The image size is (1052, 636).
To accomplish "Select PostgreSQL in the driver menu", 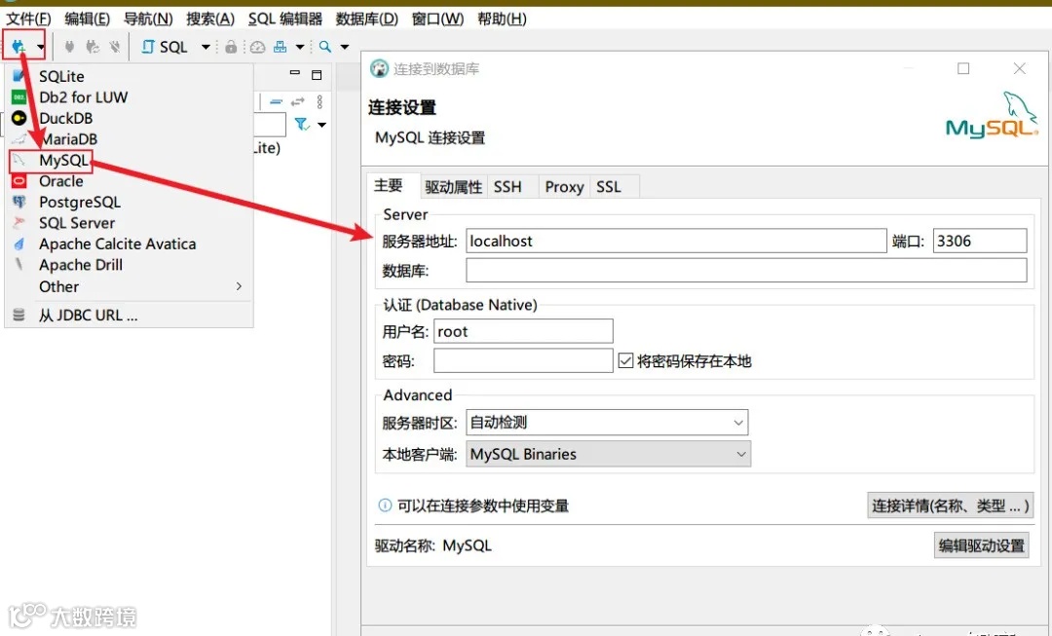I will pyautogui.click(x=129, y=202).
